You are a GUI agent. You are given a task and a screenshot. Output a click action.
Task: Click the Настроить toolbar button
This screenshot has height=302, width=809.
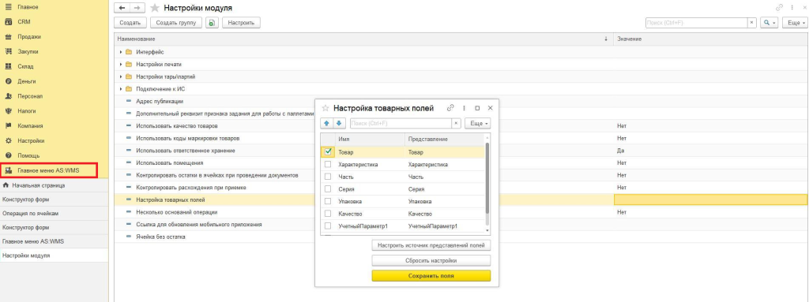(x=241, y=23)
